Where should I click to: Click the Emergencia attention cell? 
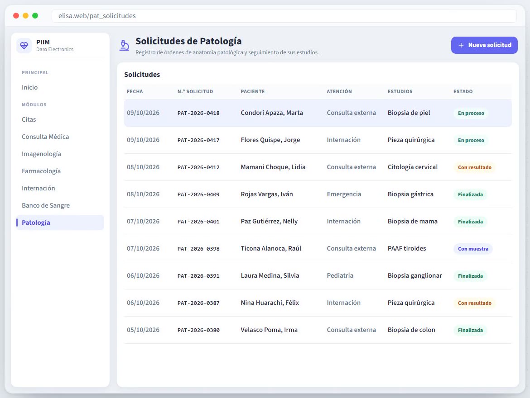[x=344, y=194]
